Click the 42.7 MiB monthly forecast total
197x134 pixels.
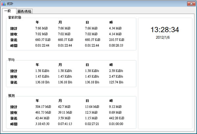point(64,107)
